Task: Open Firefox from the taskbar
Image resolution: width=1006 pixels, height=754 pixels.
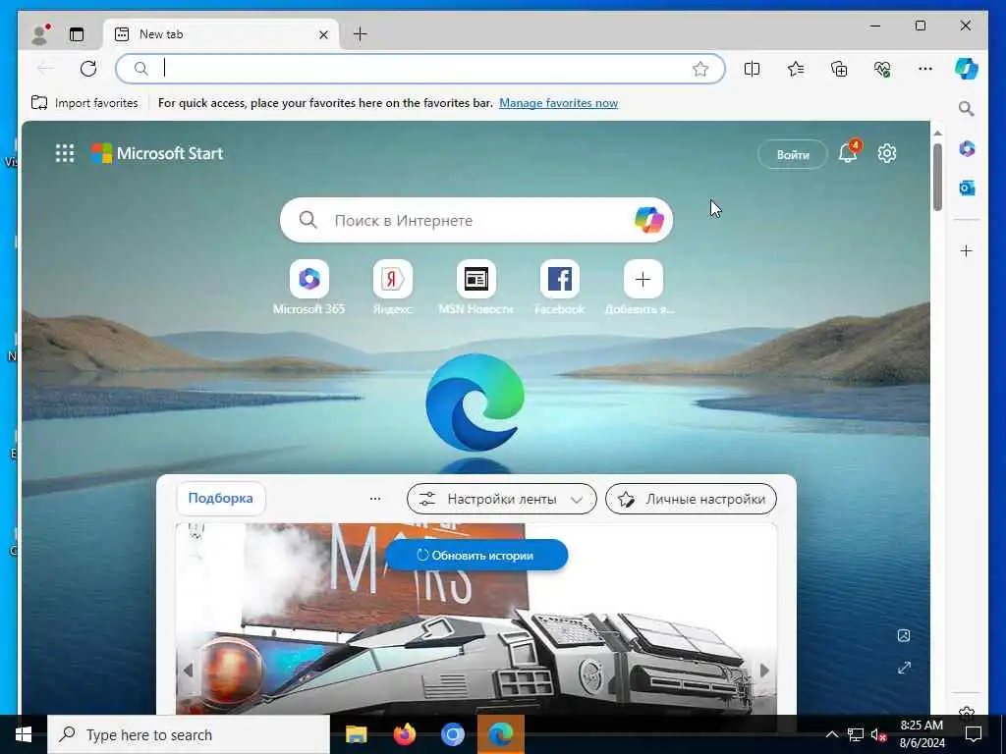Action: click(404, 734)
